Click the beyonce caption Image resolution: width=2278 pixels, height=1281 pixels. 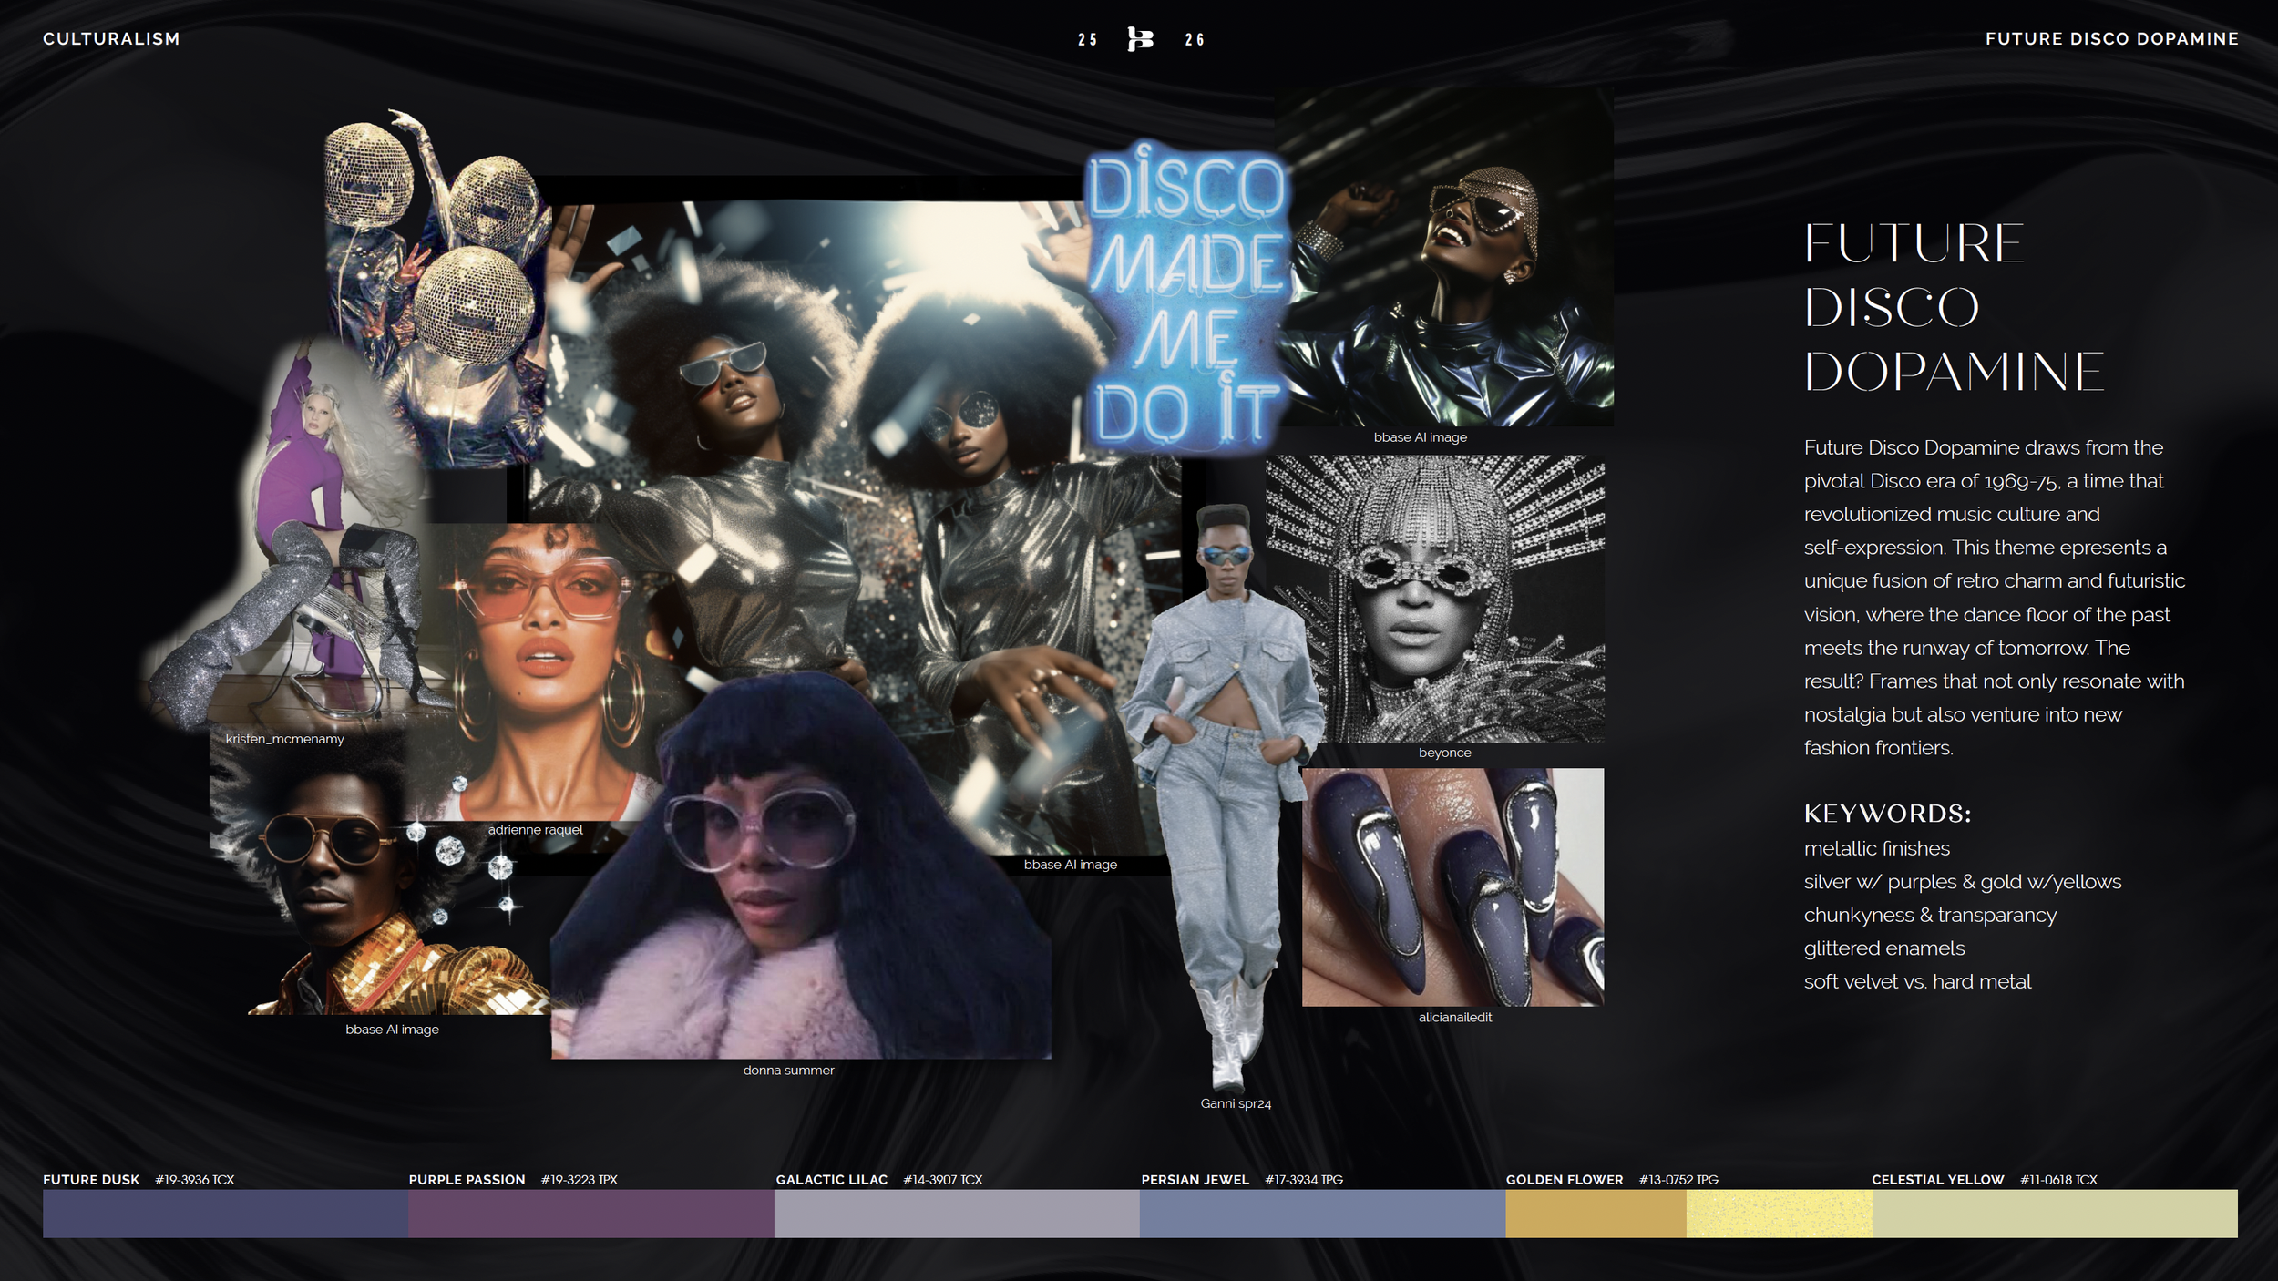click(1445, 753)
